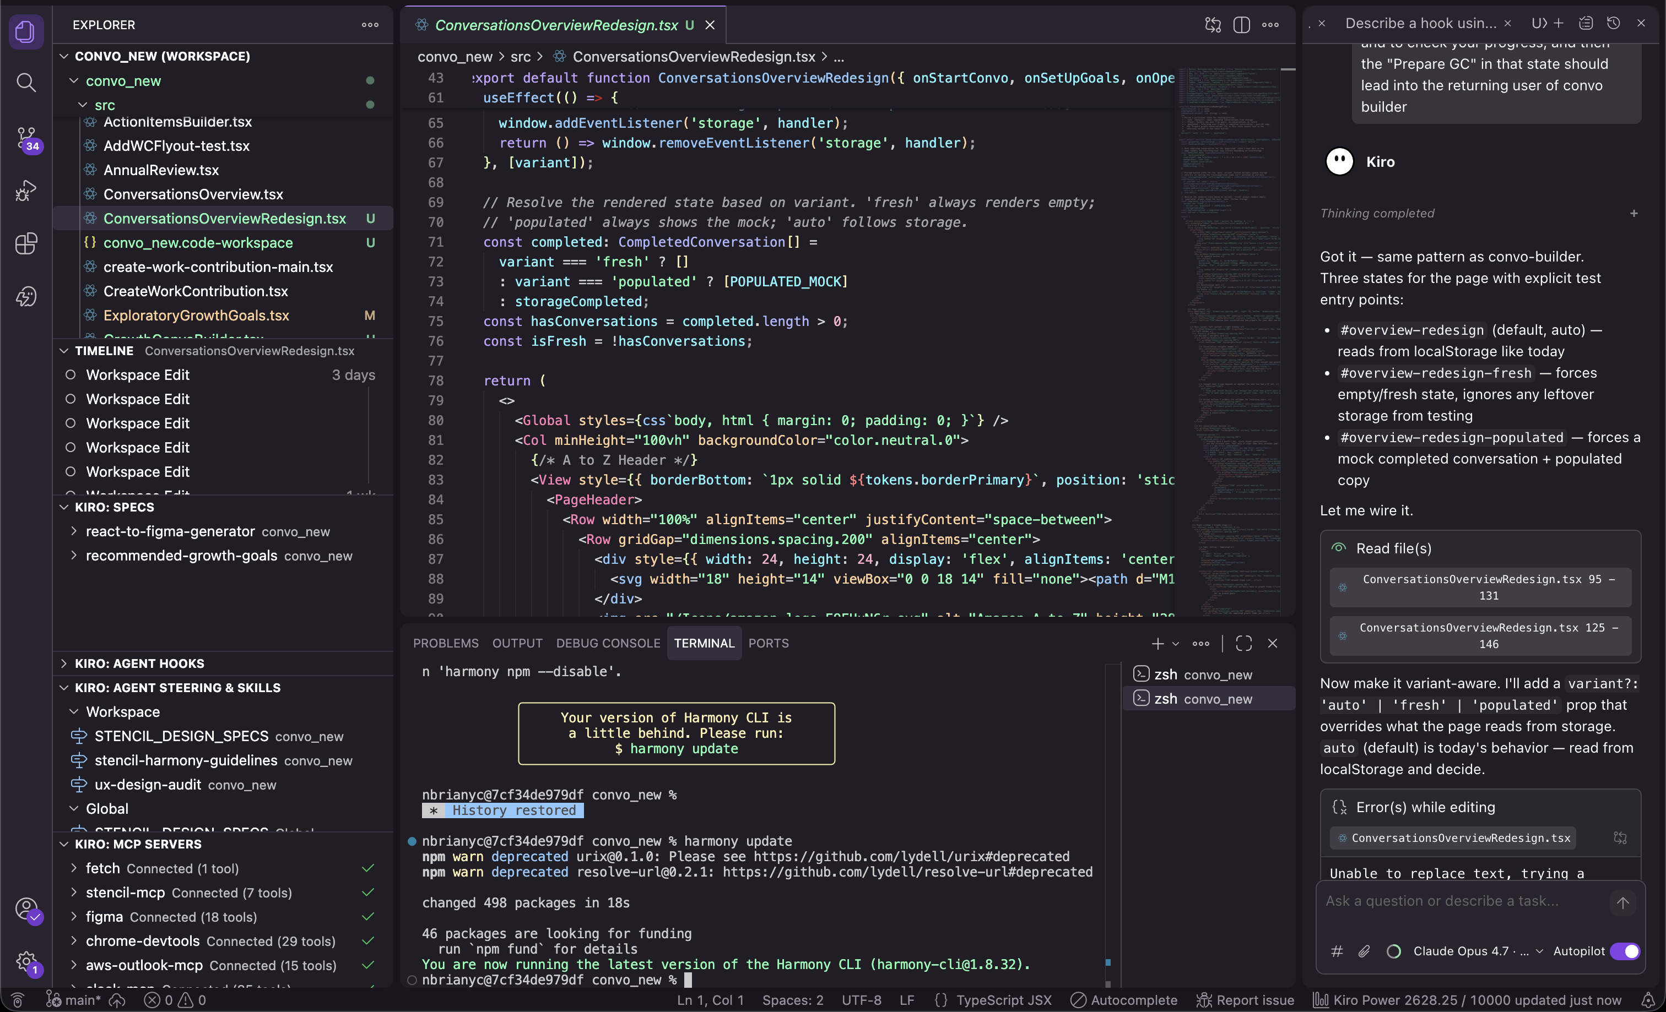
Task: Open the ux-design-audit steering file
Action: point(148,785)
